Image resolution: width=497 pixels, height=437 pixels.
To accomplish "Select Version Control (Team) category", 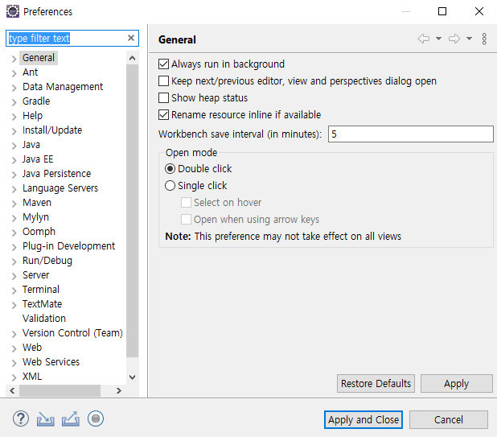I will 72,333.
